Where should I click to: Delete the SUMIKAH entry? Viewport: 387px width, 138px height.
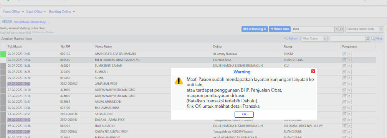pos(349,72)
